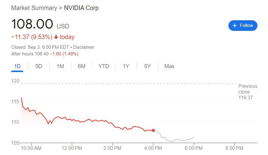This screenshot has width=268, height=155.
Task: Click the Market Summary breadcrumb
Action: point(34,8)
